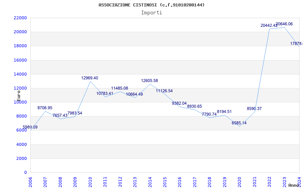Click the 2015 year label on the x-axis
Screen dimensions: 303x189
(165, 181)
